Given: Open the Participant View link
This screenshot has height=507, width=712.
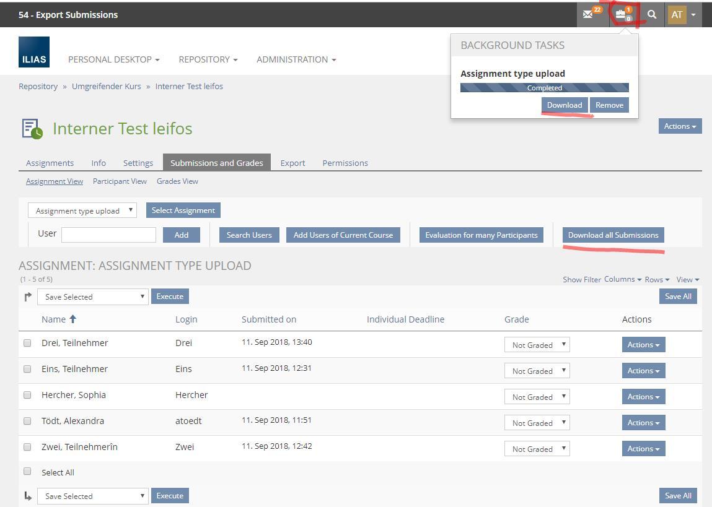Looking at the screenshot, I should coord(120,181).
